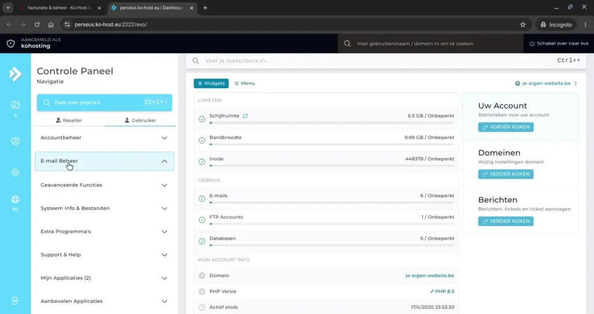This screenshot has width=594, height=314.
Task: Click Schakel over naar kvs button
Action: click(x=559, y=44)
